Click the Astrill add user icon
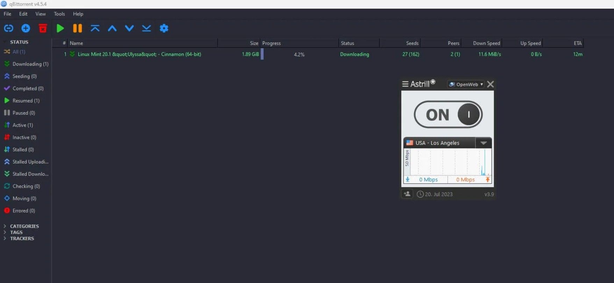614x283 pixels. pos(407,194)
